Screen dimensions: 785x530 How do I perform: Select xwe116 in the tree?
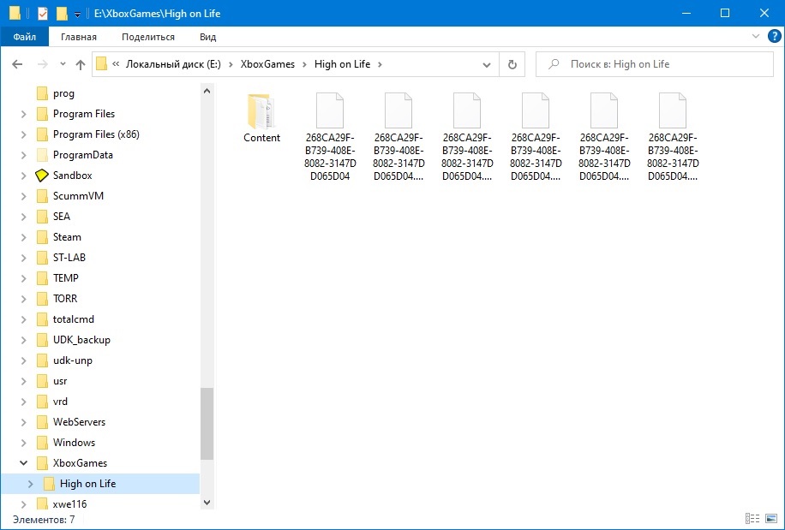(69, 503)
